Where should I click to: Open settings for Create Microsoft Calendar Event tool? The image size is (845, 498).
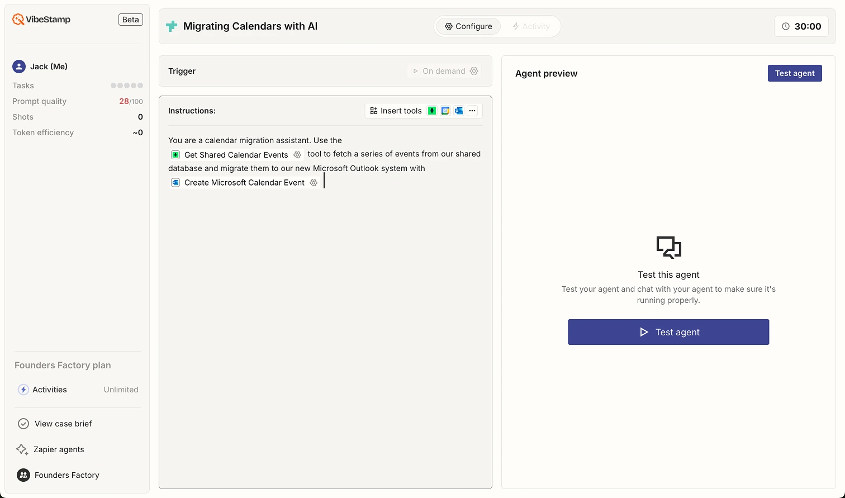coord(313,182)
